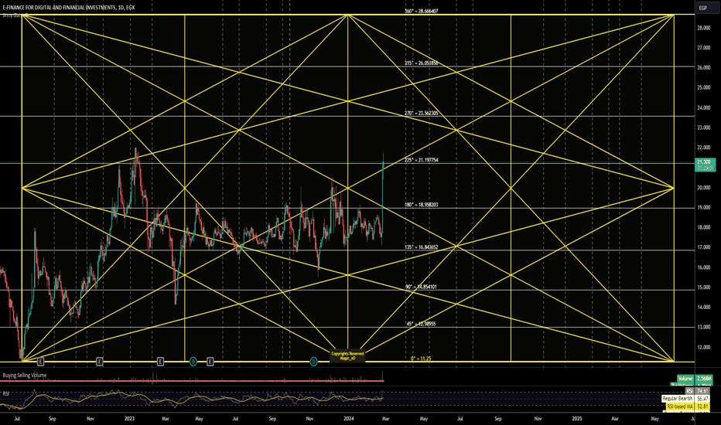
Task: Click the earnings E marker near February 2023
Action: [x=160, y=362]
